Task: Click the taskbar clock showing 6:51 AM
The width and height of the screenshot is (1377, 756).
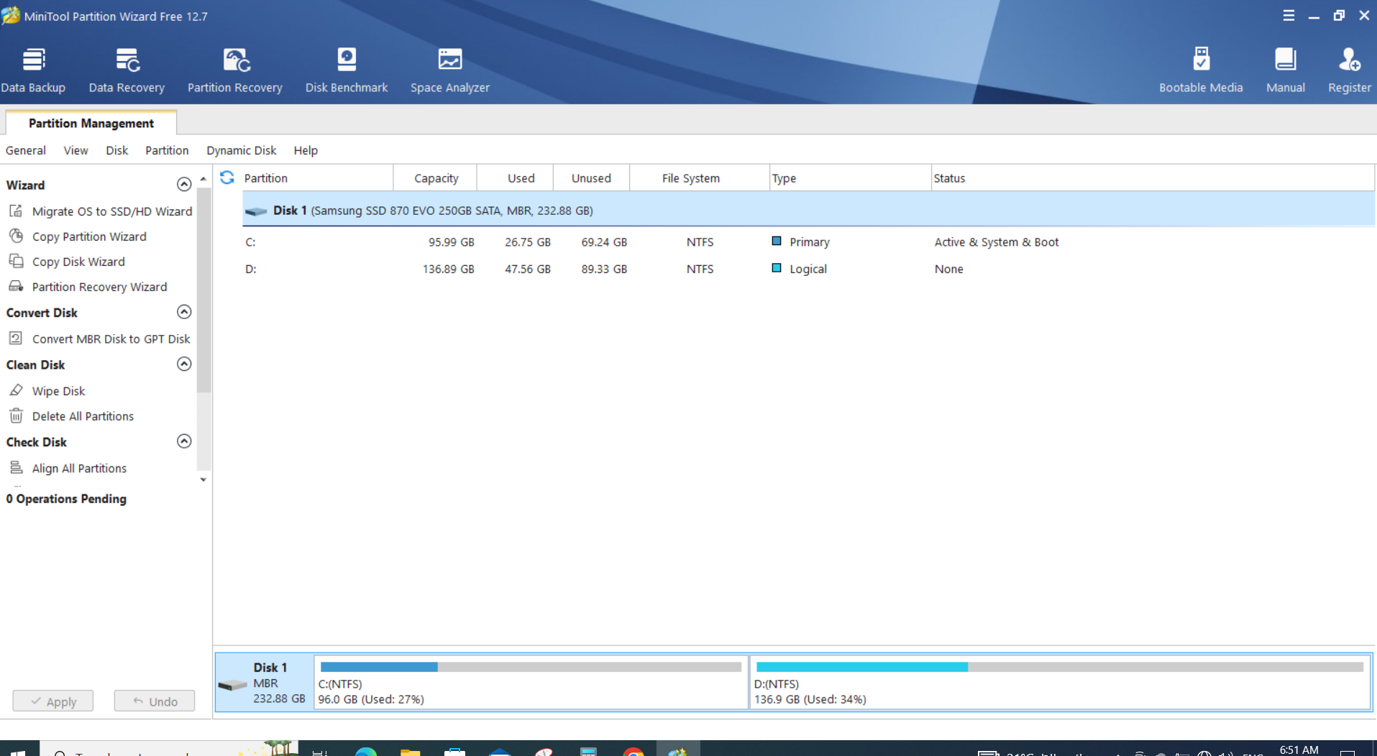Action: (x=1299, y=750)
